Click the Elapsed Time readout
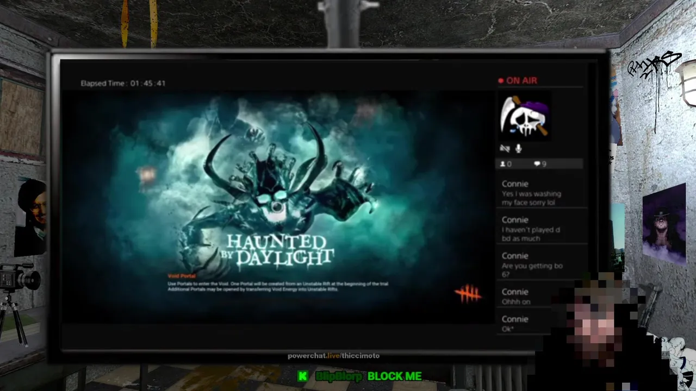The width and height of the screenshot is (696, 391). (123, 83)
